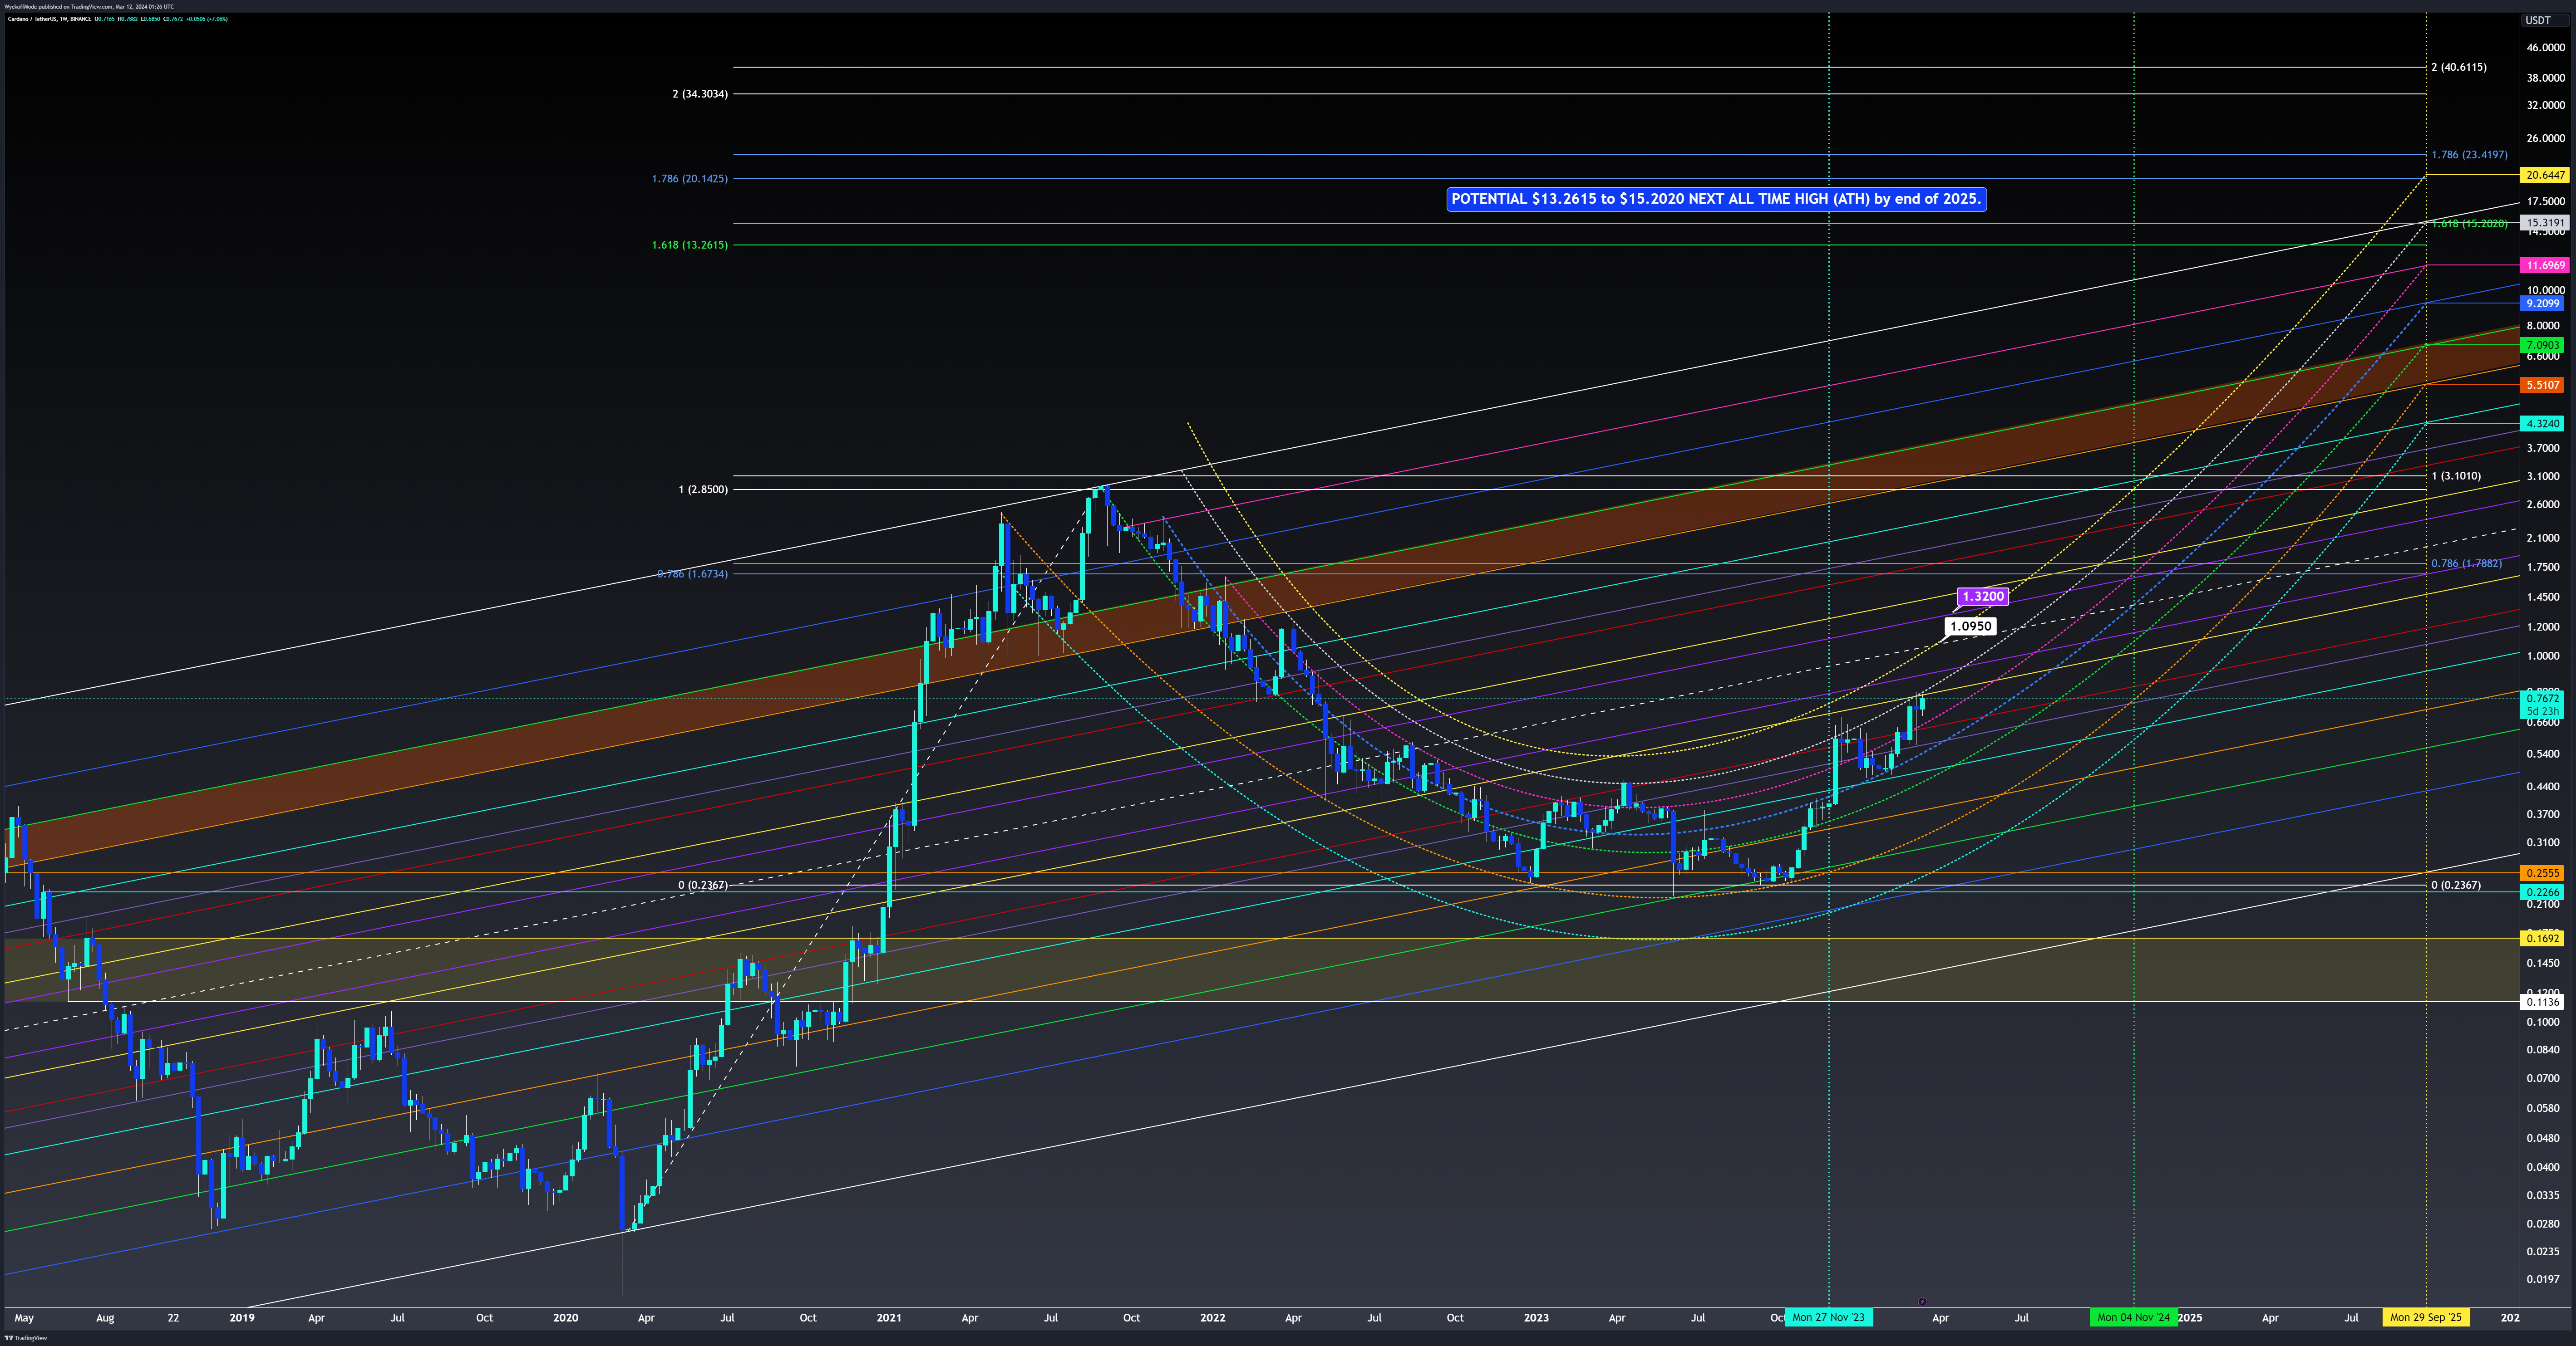
Task: Click the white 1.0950 price callout
Action: point(1970,627)
